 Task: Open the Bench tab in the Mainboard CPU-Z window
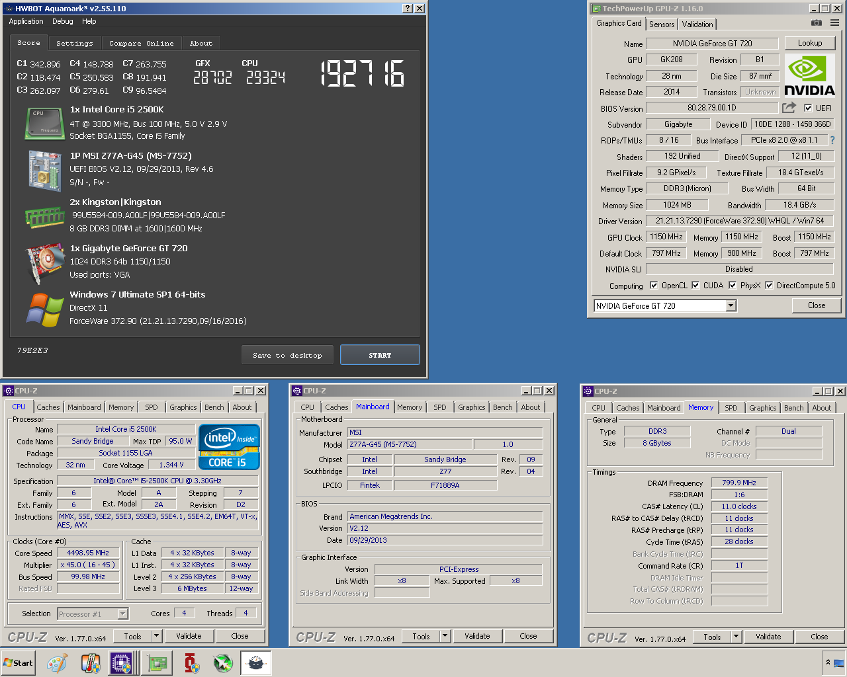(503, 407)
